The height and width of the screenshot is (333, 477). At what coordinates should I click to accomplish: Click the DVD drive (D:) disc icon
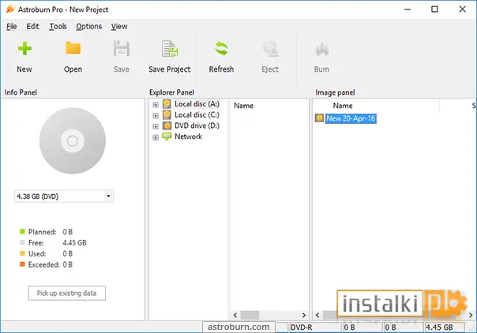coord(167,125)
